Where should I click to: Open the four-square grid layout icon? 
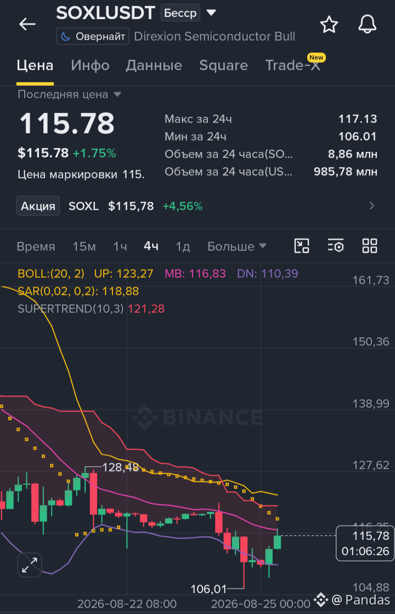click(370, 246)
